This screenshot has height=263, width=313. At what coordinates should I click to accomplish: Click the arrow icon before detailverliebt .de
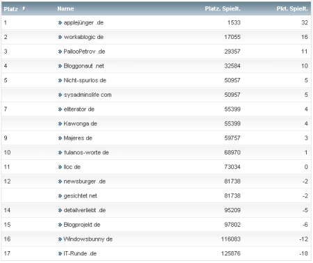60,210
